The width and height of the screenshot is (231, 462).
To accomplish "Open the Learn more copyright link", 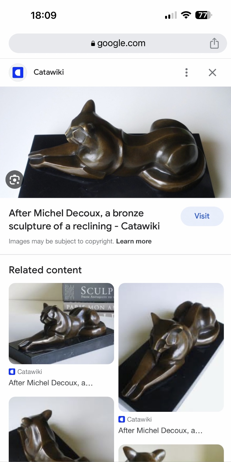I will (134, 241).
